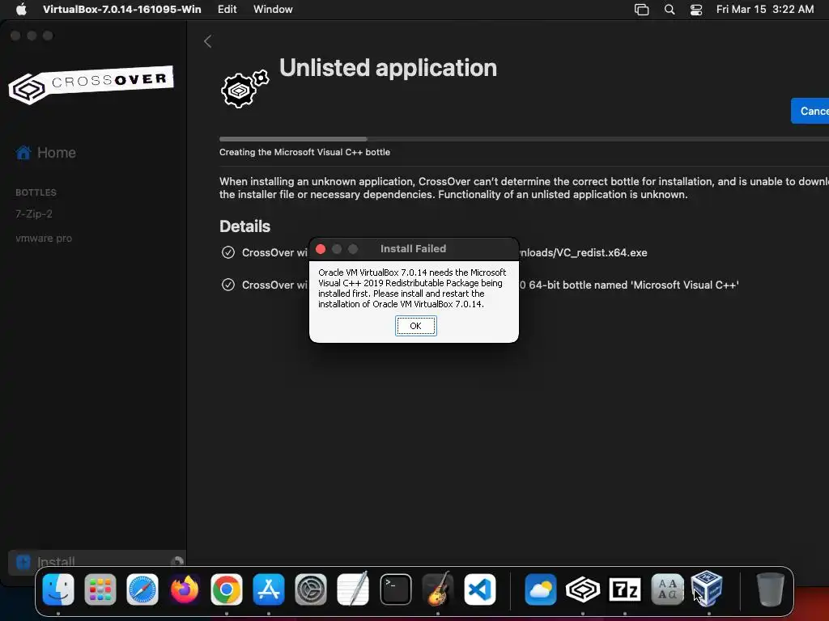Launch Visual Studio Code from the Dock

[x=480, y=589]
